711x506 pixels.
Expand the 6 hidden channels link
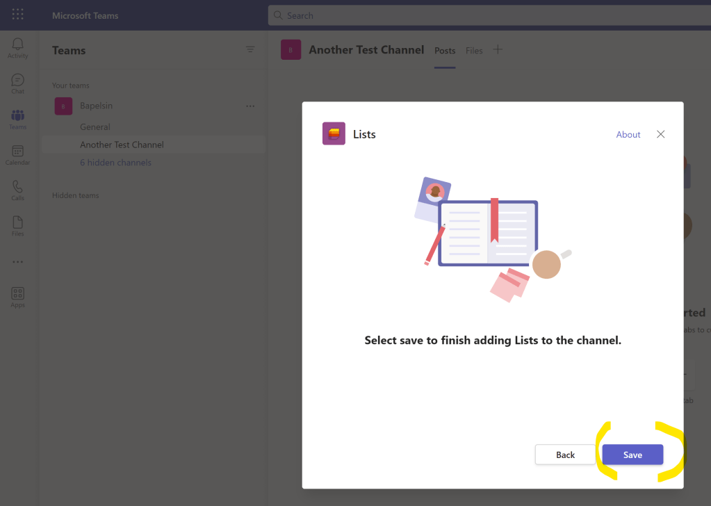pos(115,163)
